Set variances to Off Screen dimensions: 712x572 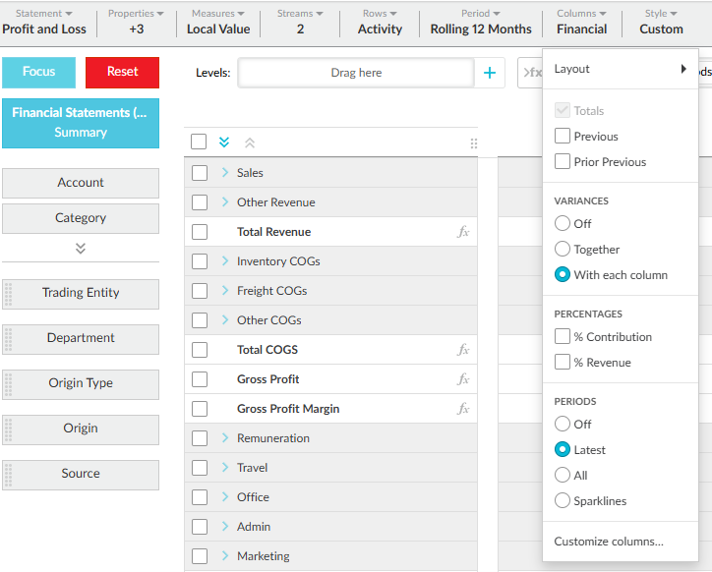tap(563, 224)
